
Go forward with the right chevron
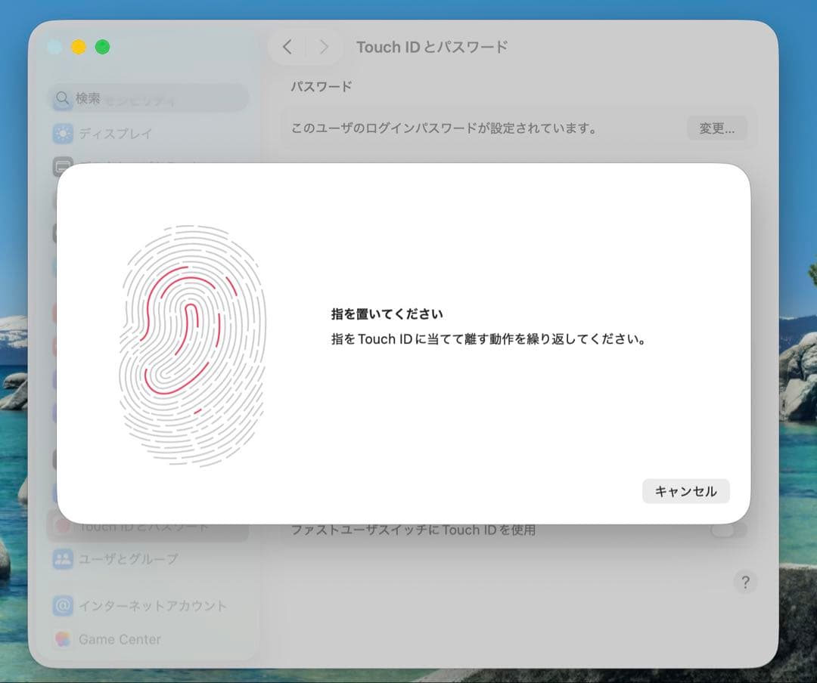pos(324,47)
